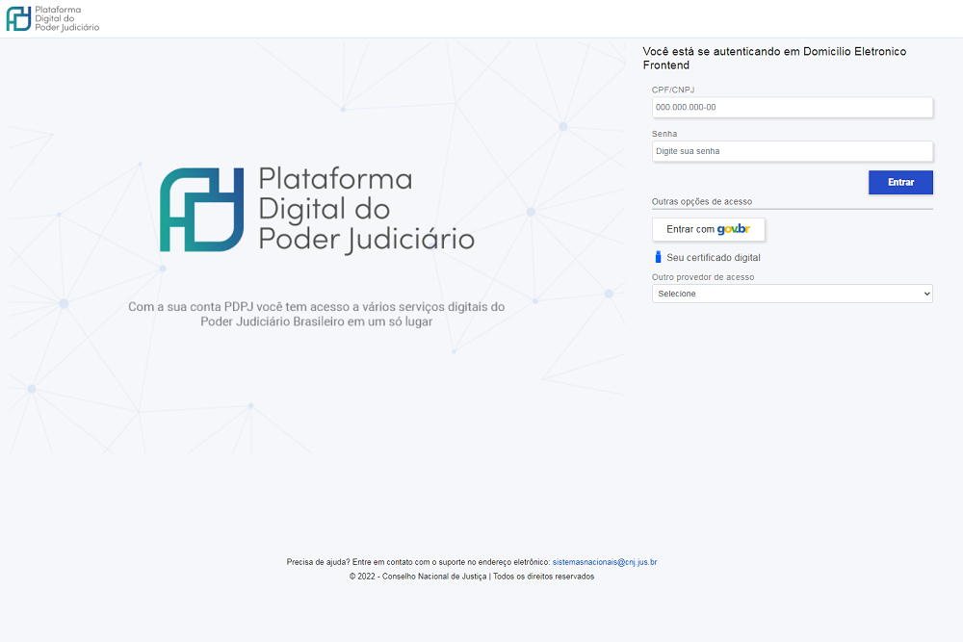Open the 'Outro provedor de acesso' dropdown
The height and width of the screenshot is (642, 963).
pyautogui.click(x=793, y=294)
